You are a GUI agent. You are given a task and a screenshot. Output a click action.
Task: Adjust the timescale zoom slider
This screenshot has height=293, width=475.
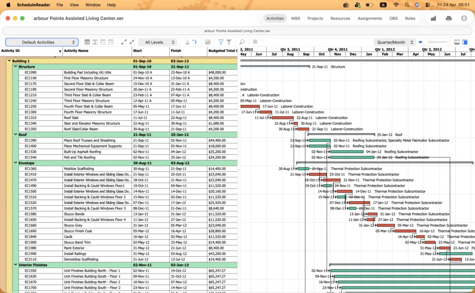click(433, 42)
